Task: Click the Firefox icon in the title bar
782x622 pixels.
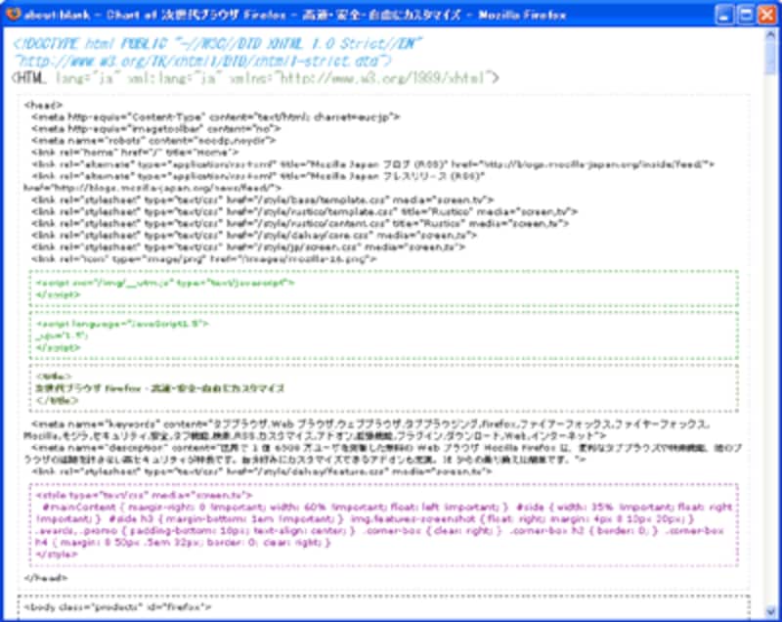Action: [x=13, y=15]
